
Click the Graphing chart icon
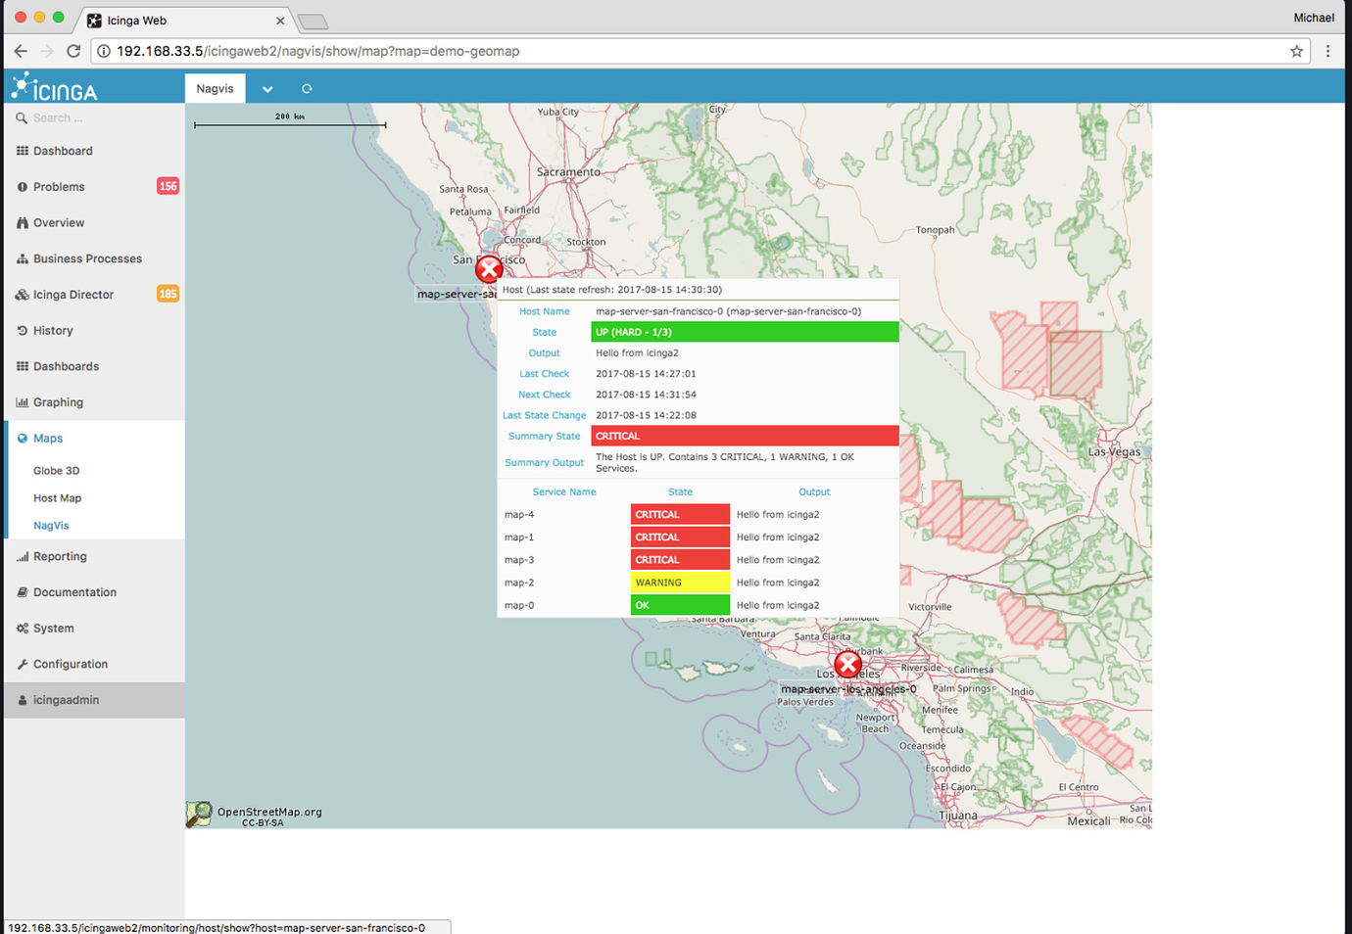coord(22,401)
